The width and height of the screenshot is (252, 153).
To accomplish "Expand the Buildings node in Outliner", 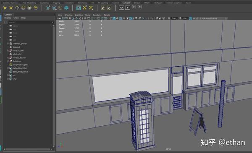I will pos(8,61).
